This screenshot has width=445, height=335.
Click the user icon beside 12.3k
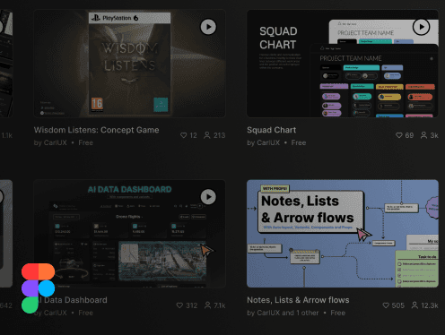coord(414,305)
